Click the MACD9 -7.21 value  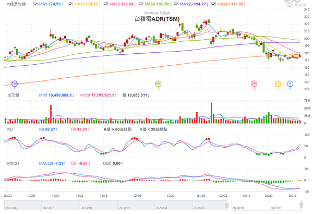(x=52, y=164)
